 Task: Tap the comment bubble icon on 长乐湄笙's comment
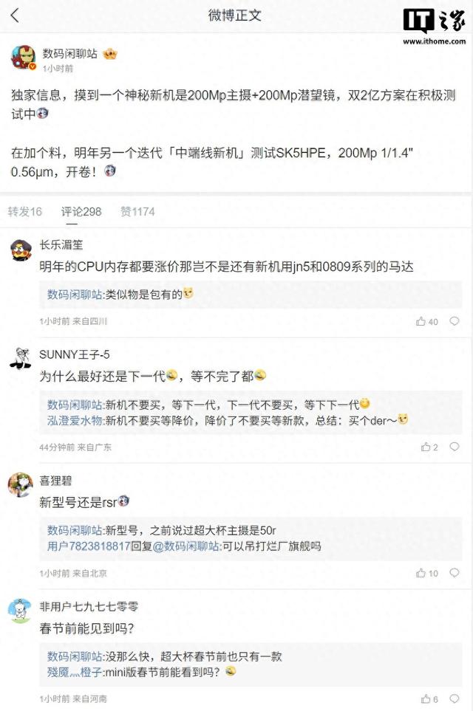[x=454, y=321]
